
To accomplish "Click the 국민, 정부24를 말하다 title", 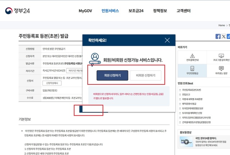I will [206, 138].
